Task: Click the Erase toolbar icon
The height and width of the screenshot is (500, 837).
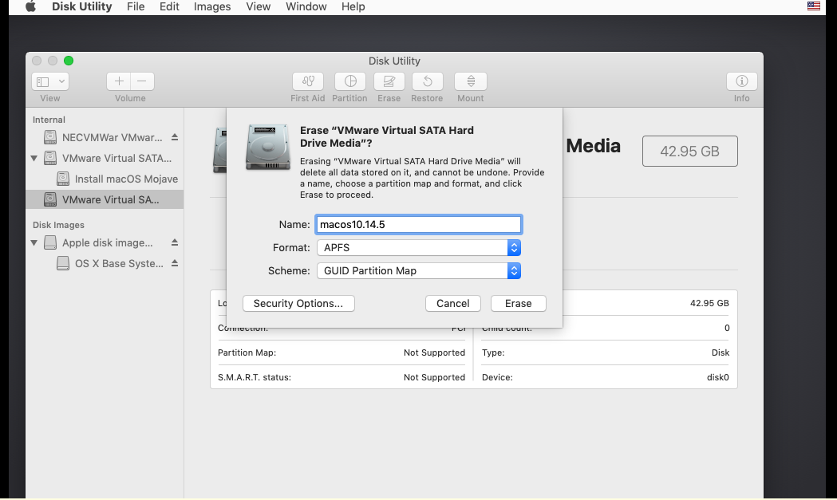Action: click(x=389, y=81)
